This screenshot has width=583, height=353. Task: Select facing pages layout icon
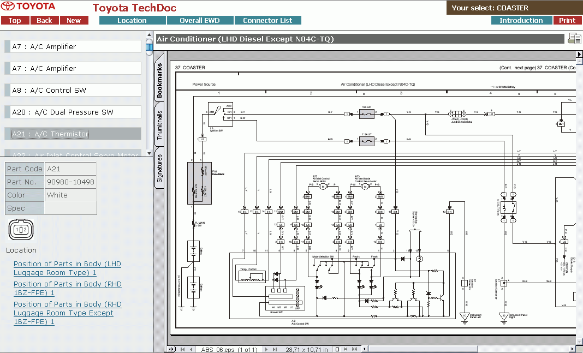[x=355, y=349]
